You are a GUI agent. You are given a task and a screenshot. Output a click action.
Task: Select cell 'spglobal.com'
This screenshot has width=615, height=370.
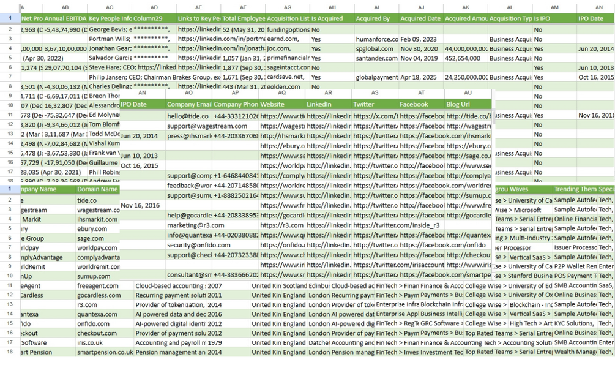click(376, 49)
